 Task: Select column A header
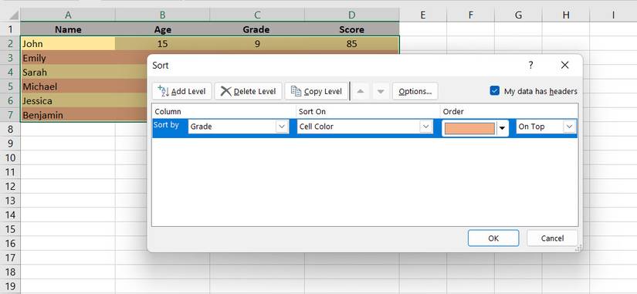click(68, 15)
